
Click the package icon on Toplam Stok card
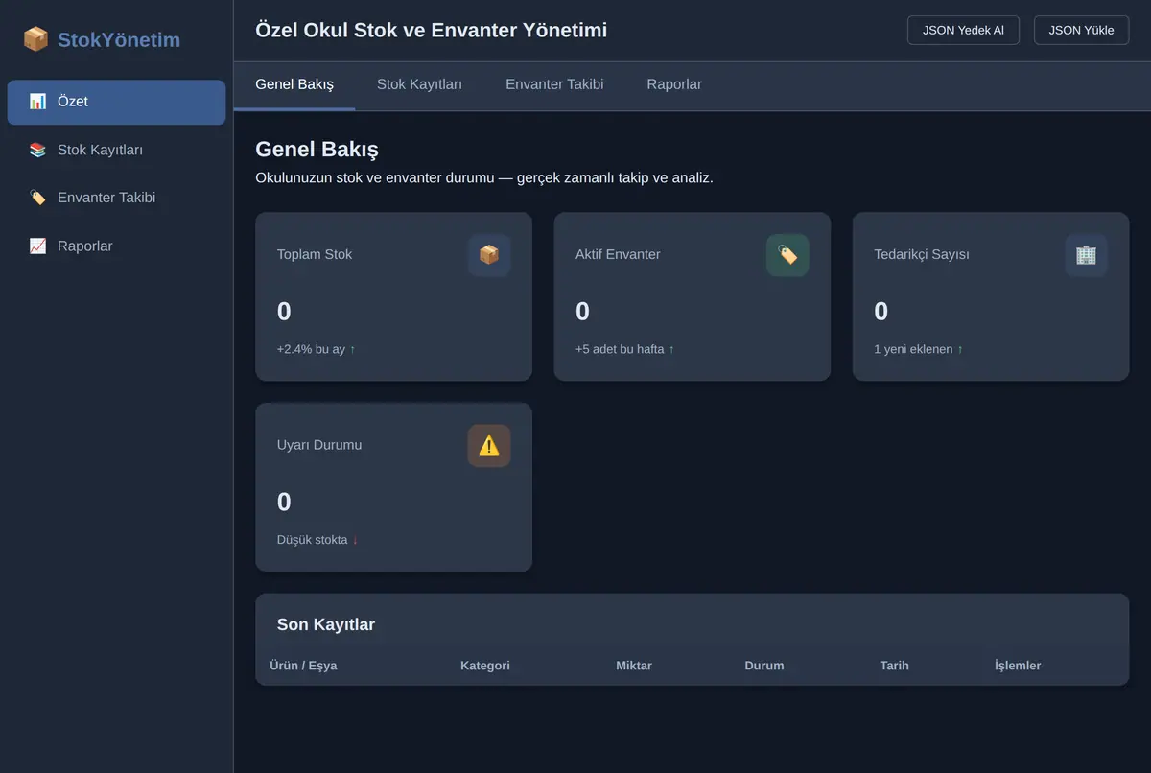click(489, 255)
